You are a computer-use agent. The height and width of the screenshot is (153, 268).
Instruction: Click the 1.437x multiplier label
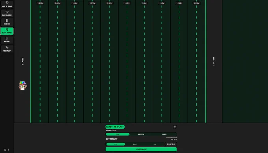point(127,3)
